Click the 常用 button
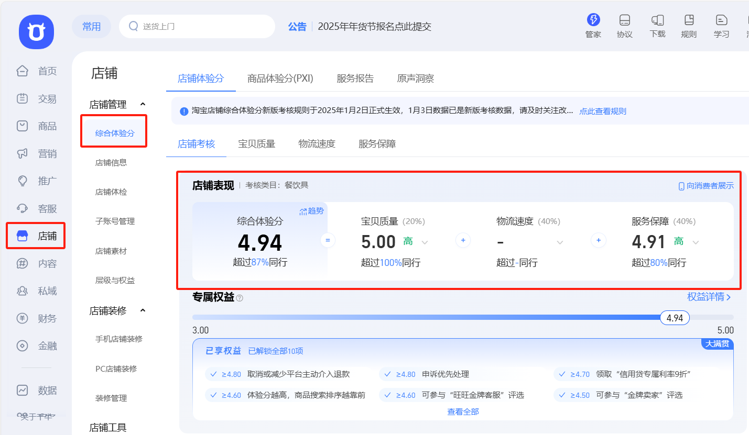749x435 pixels. tap(92, 26)
